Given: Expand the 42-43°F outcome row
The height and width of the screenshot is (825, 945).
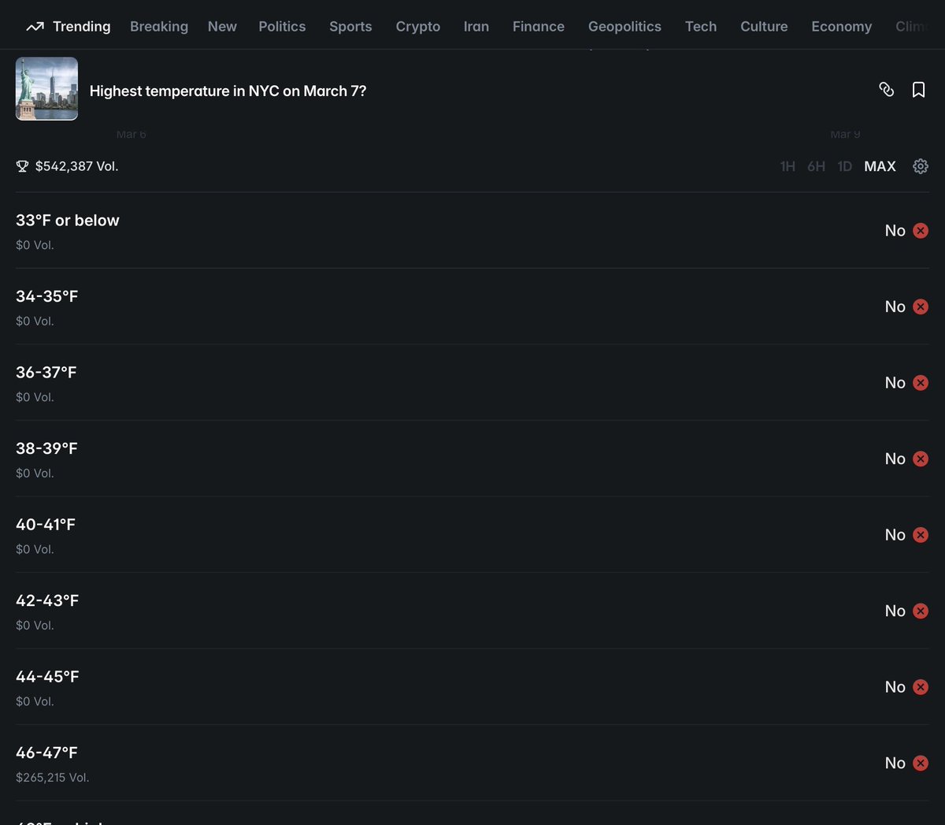Looking at the screenshot, I should [x=472, y=611].
